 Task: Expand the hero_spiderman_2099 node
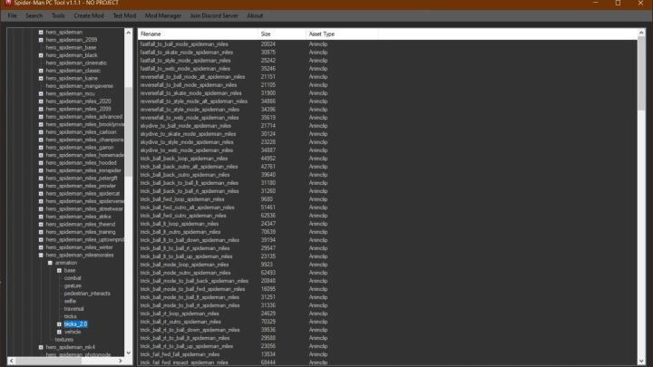point(41,40)
